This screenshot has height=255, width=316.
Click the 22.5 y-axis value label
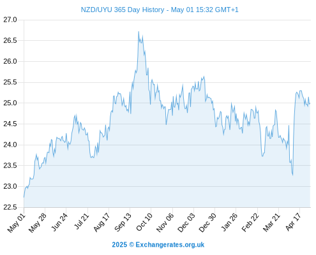tap(10, 207)
